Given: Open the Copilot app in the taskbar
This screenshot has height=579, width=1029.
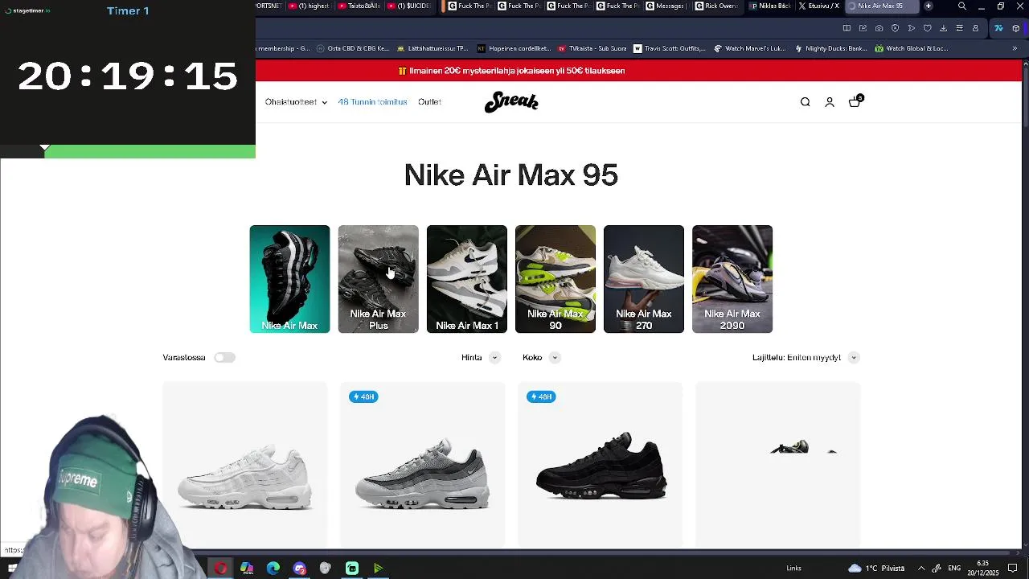Looking at the screenshot, I should pyautogui.click(x=247, y=569).
